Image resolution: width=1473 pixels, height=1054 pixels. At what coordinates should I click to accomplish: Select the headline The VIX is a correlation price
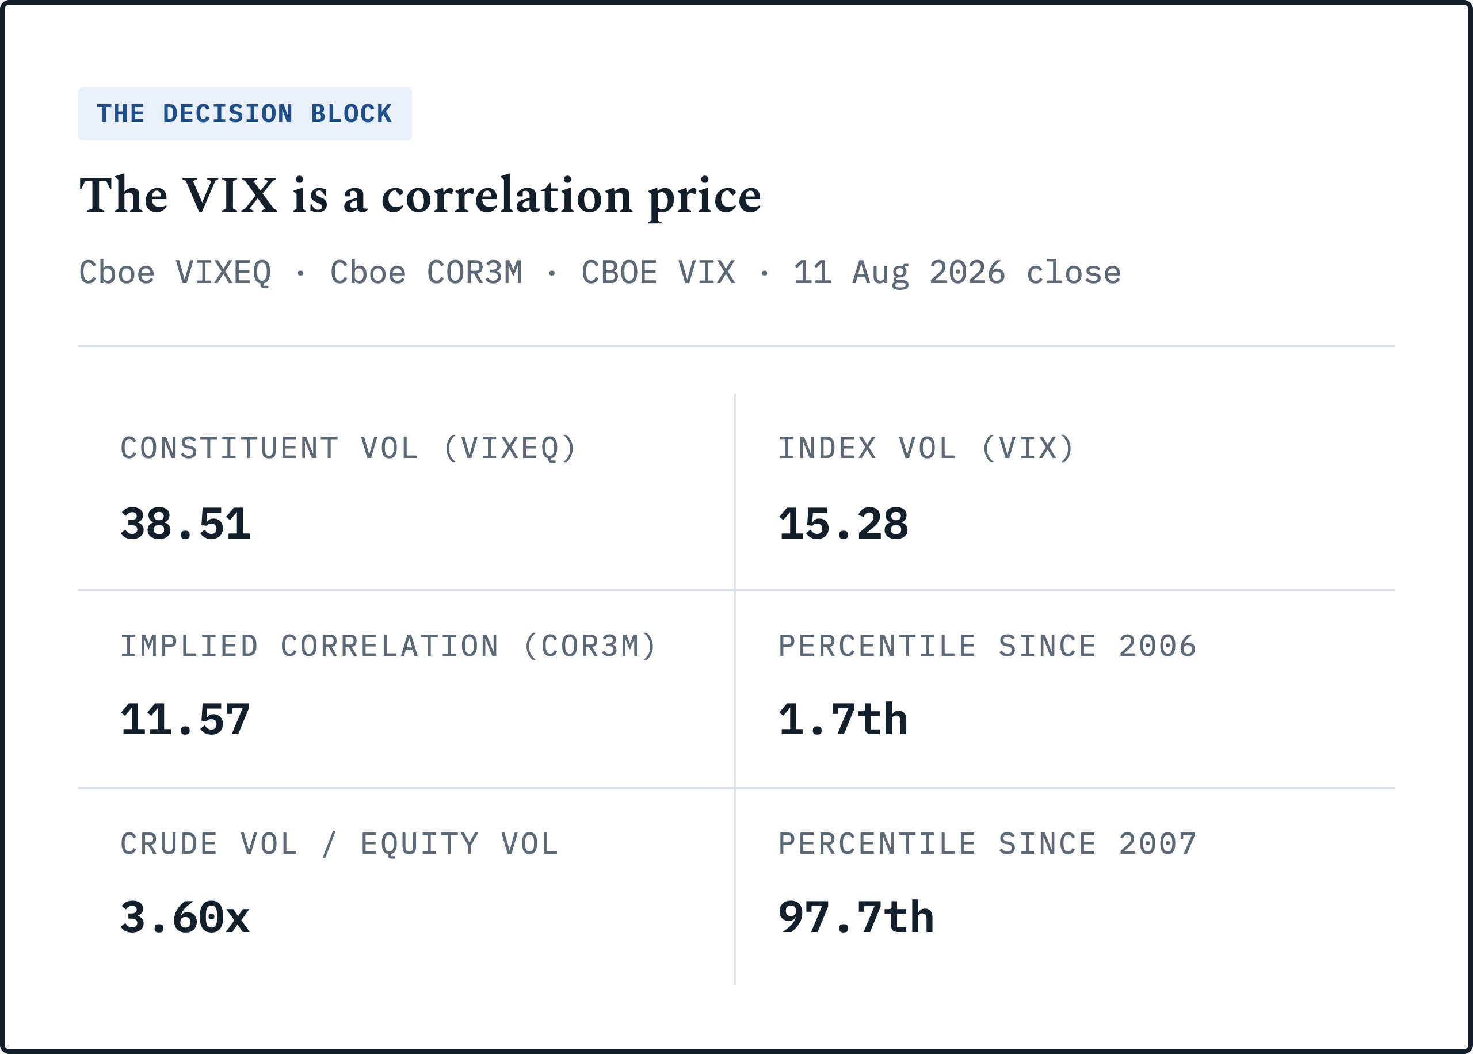(420, 196)
